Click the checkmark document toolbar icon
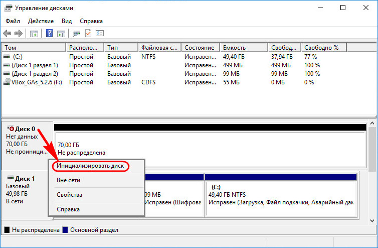The image size is (378, 248). click(x=88, y=33)
